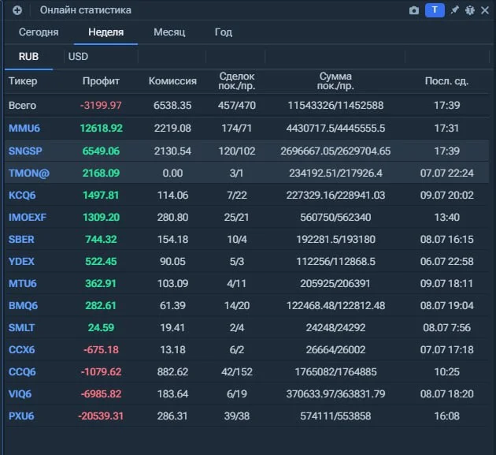Select the PXU6 ticker row
496x455 pixels.
(246, 416)
